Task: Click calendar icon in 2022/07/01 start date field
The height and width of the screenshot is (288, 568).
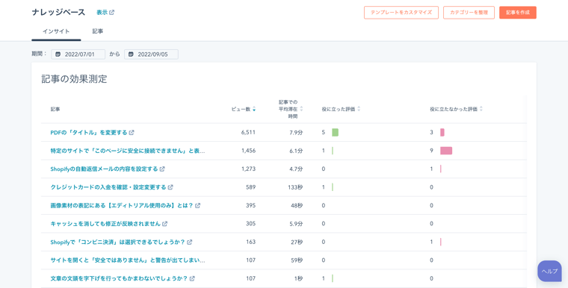Action: [x=58, y=54]
